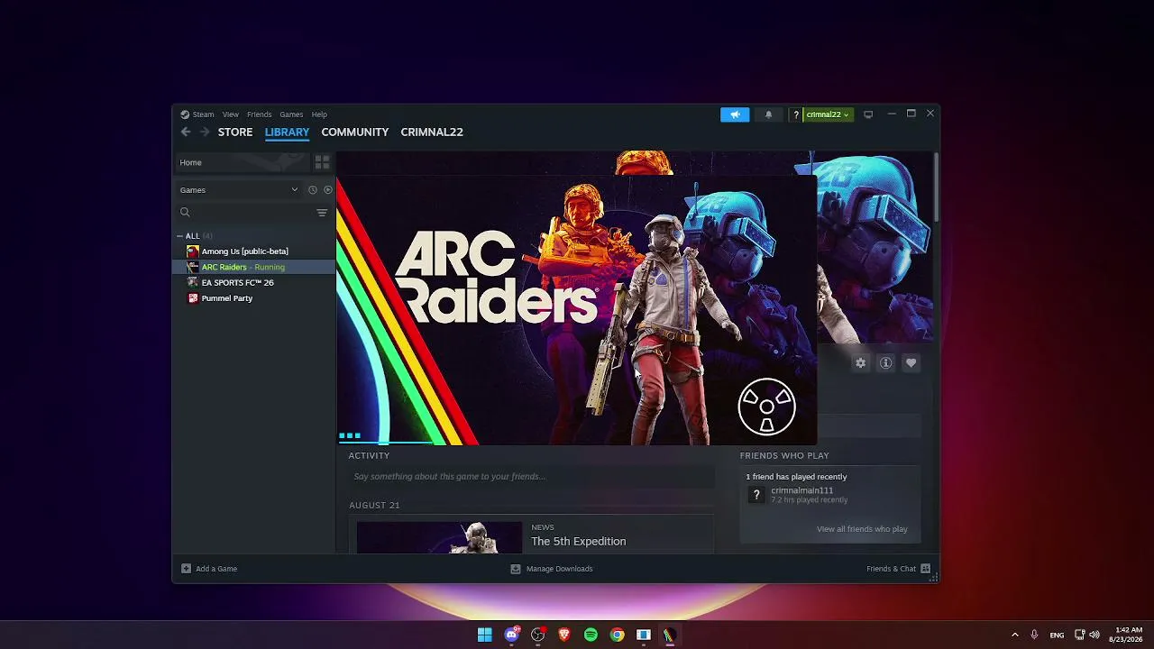
Task: Go forward with the right arrow
Action: pos(205,132)
